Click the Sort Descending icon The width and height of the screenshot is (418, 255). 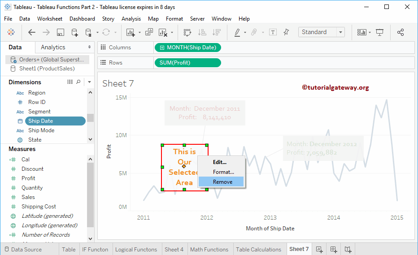pos(217,32)
